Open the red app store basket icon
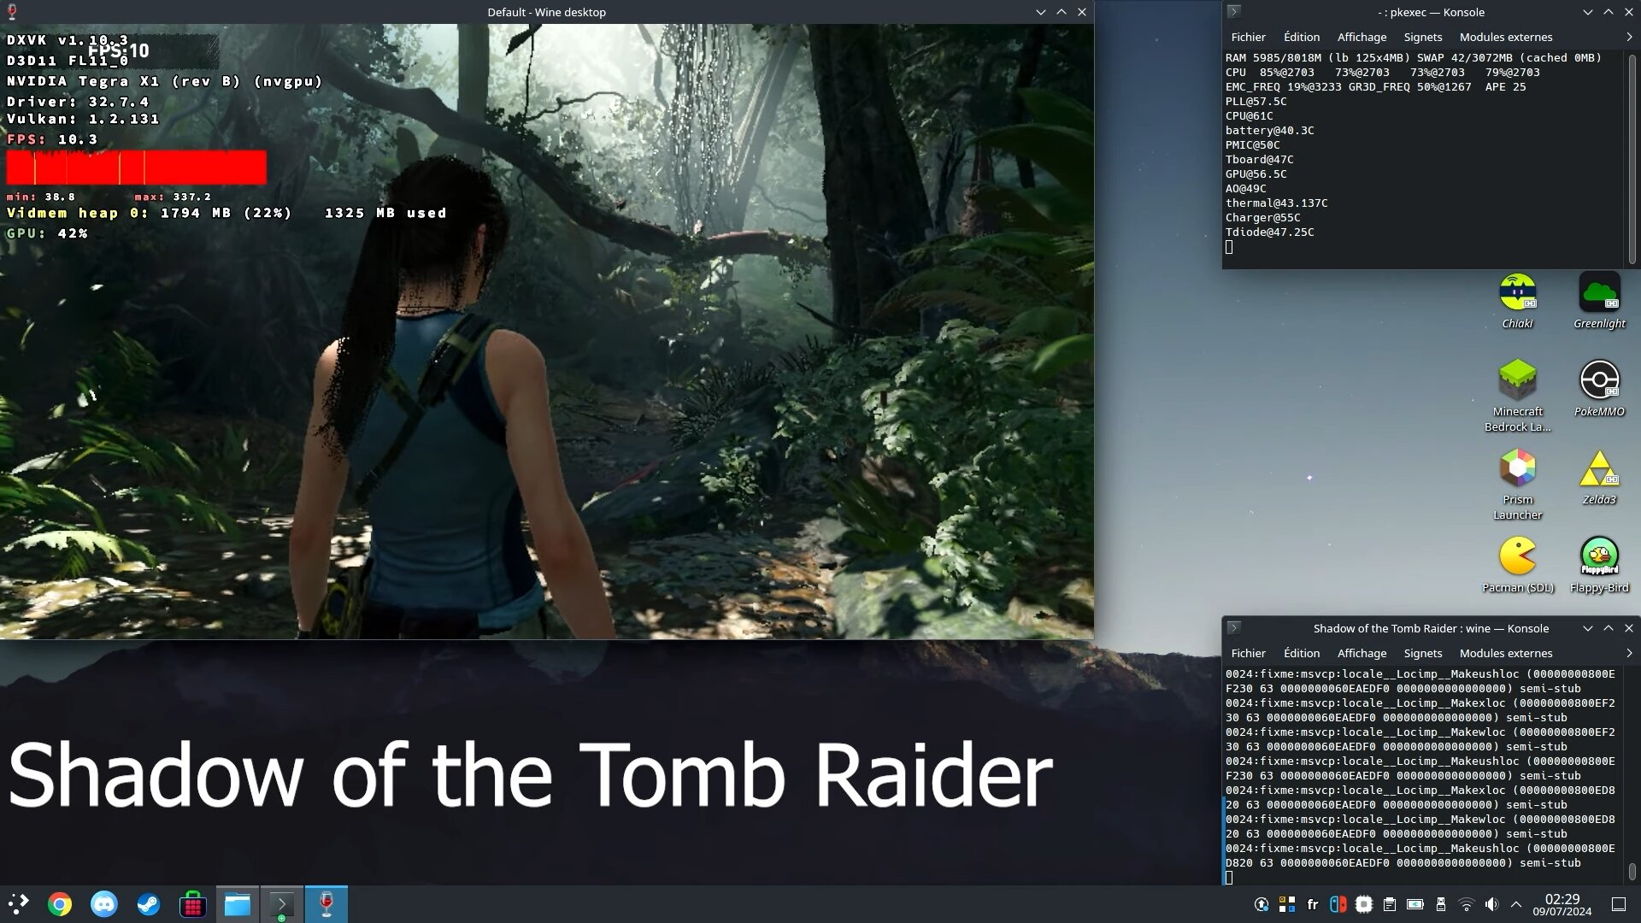 (x=193, y=904)
